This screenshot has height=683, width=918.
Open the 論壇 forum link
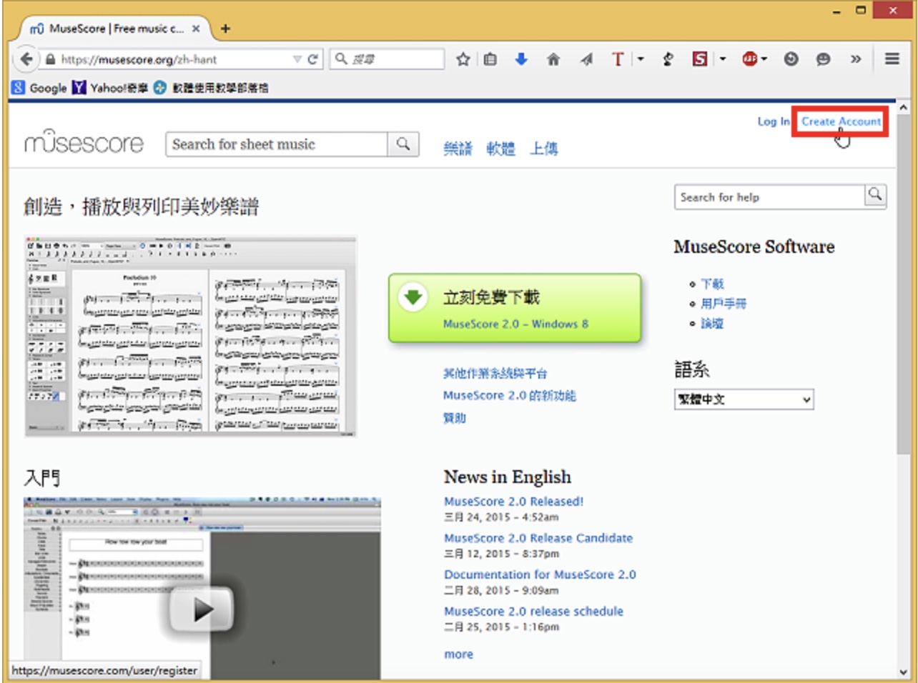click(712, 324)
